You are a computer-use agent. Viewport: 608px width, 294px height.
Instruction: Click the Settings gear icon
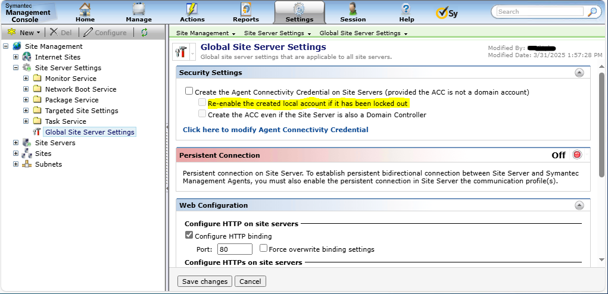click(299, 10)
